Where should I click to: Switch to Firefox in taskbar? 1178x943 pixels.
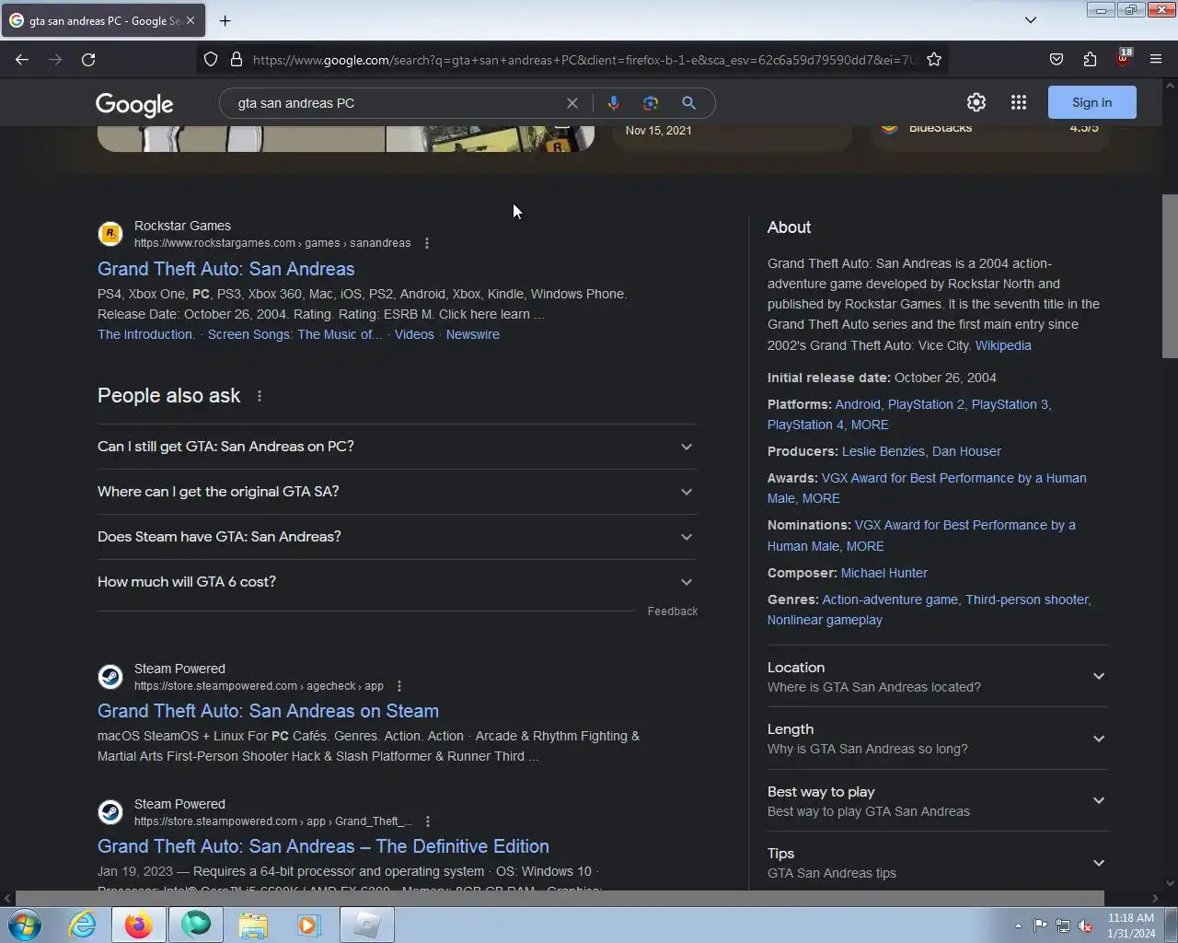coord(139,925)
